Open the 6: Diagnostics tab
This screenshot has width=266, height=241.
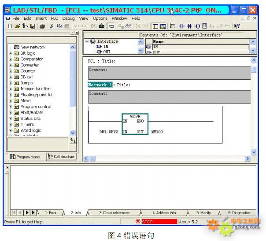239,213
